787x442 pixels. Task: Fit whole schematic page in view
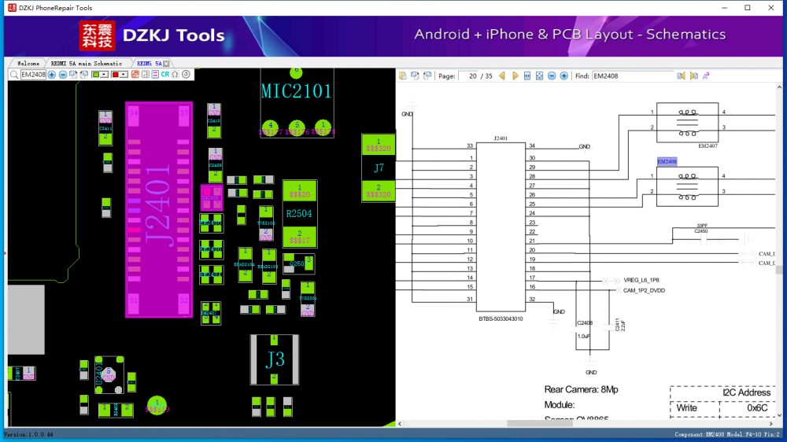coord(539,76)
